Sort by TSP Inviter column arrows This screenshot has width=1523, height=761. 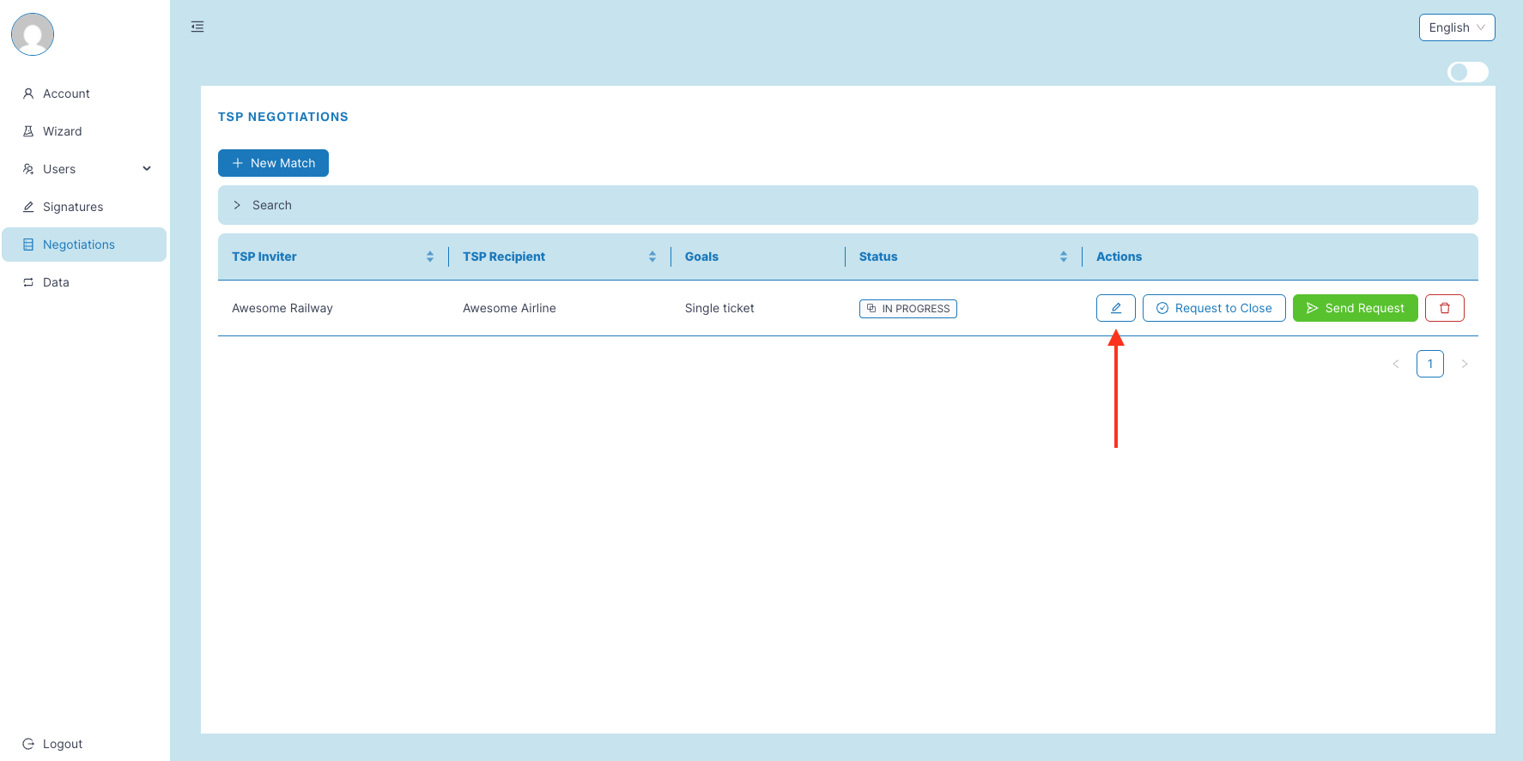click(430, 257)
